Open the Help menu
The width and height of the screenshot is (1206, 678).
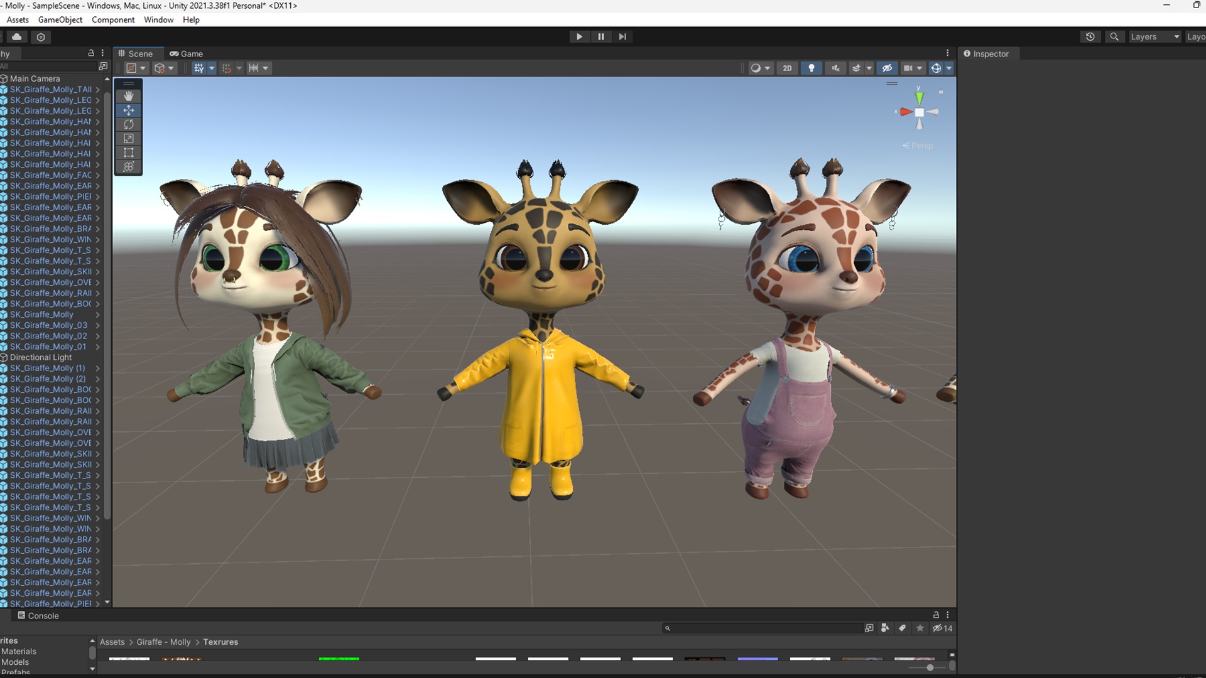(191, 19)
